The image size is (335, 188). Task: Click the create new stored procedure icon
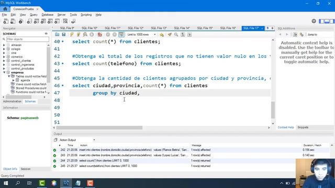[x=50, y=21]
